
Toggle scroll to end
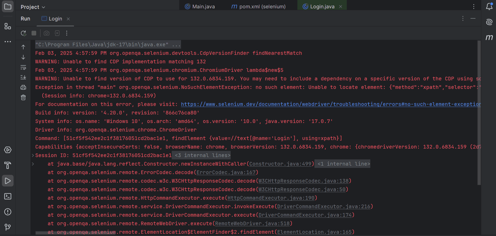point(23,77)
